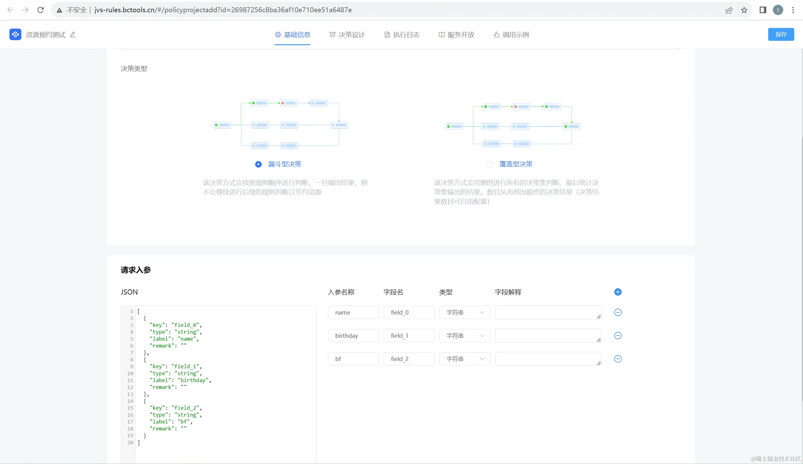Reload the page with refresh icon

coord(40,10)
